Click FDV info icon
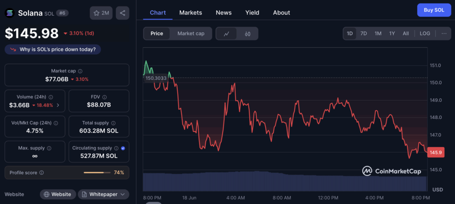 [105, 97]
